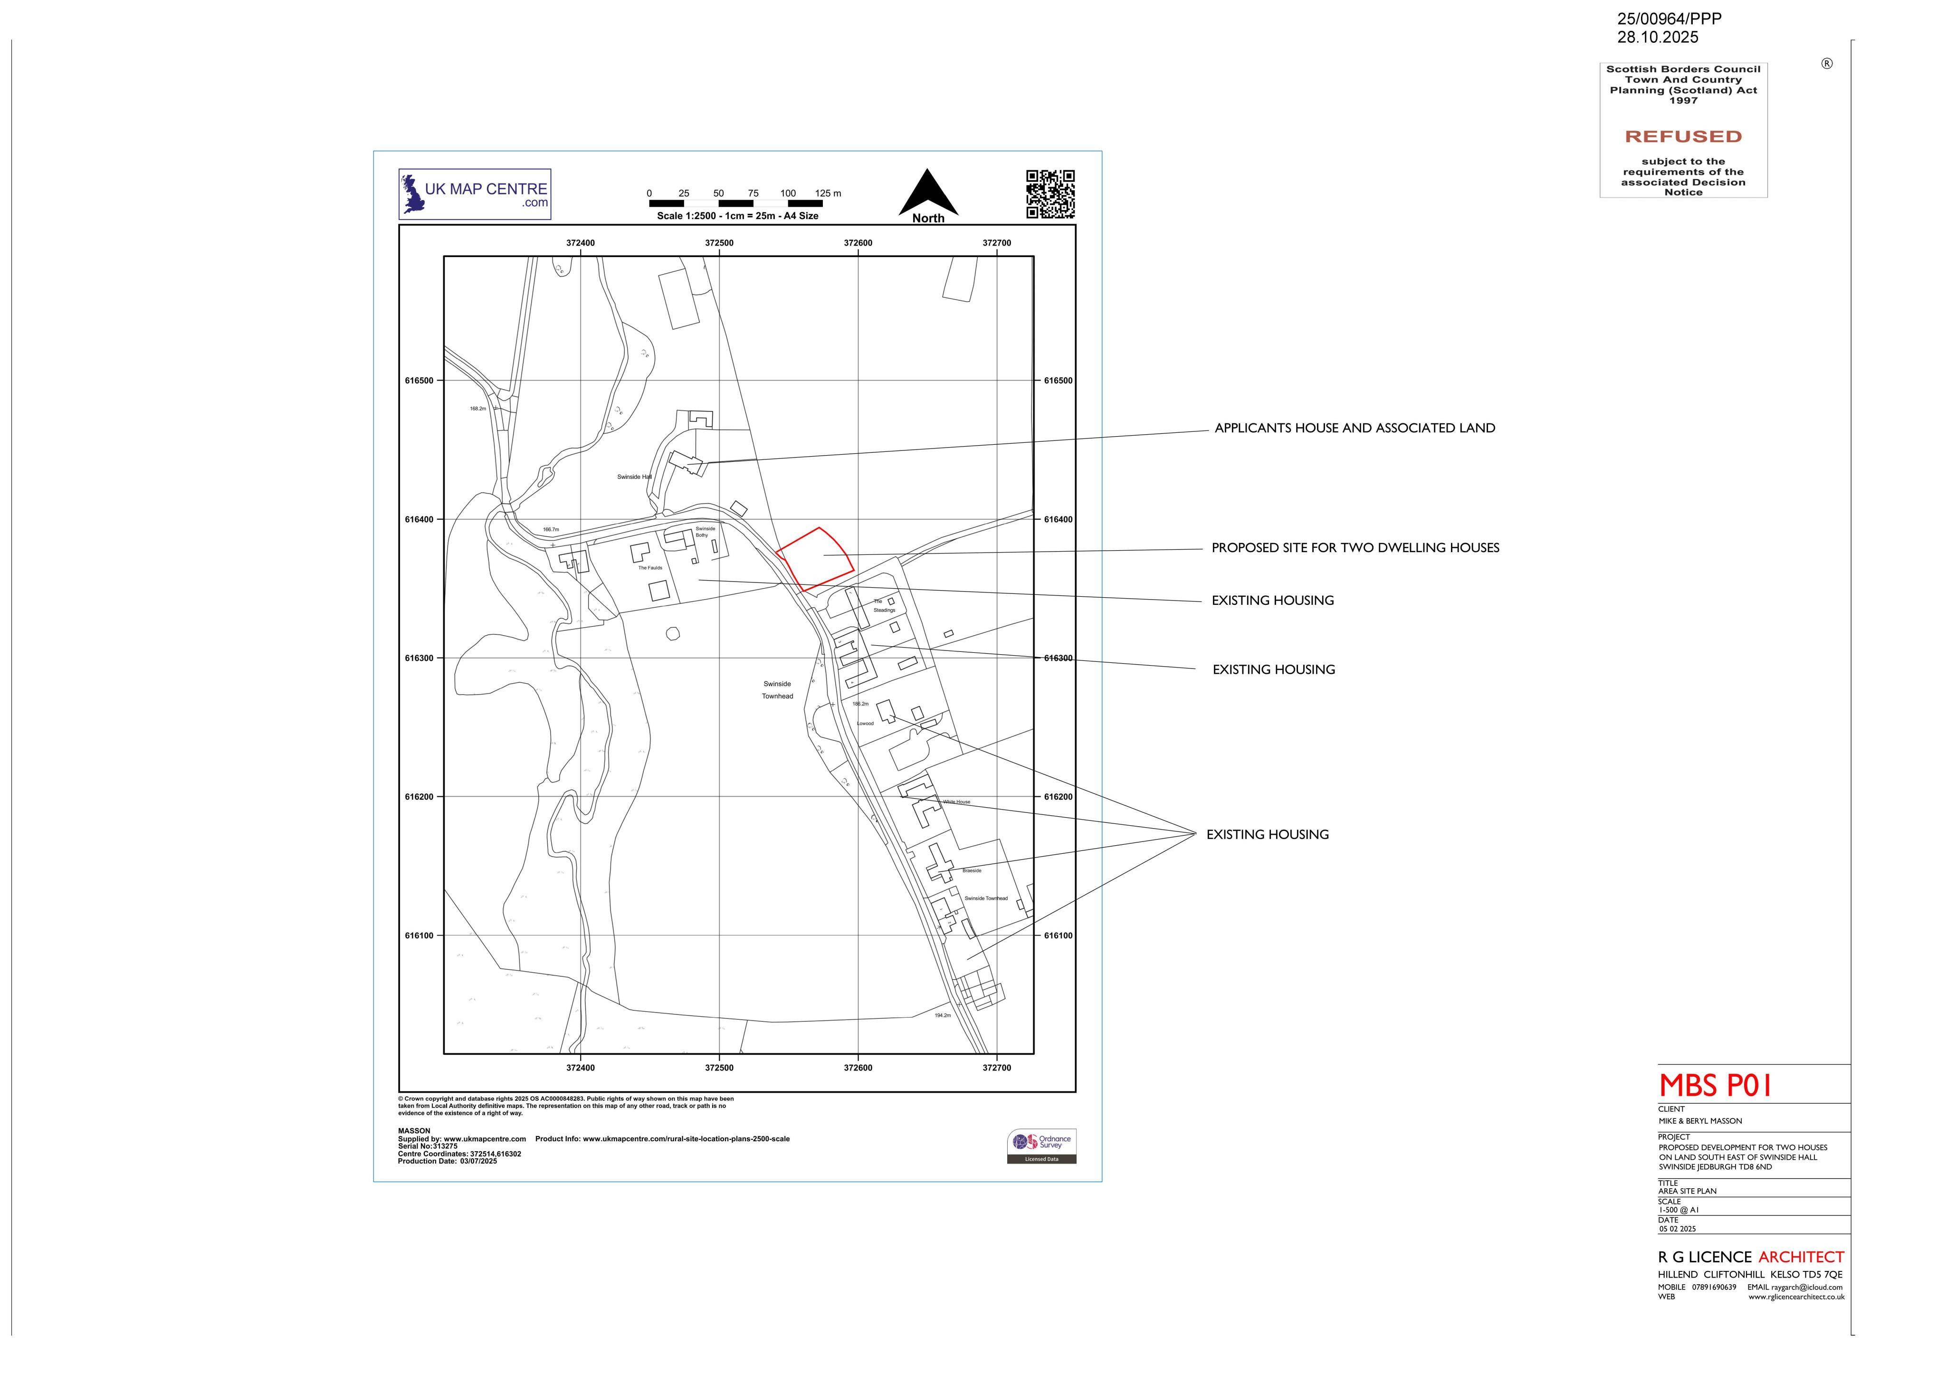Click 'Centre Coordinates: 372514,616302'
This screenshot has width=1946, height=1375.
(x=459, y=1154)
